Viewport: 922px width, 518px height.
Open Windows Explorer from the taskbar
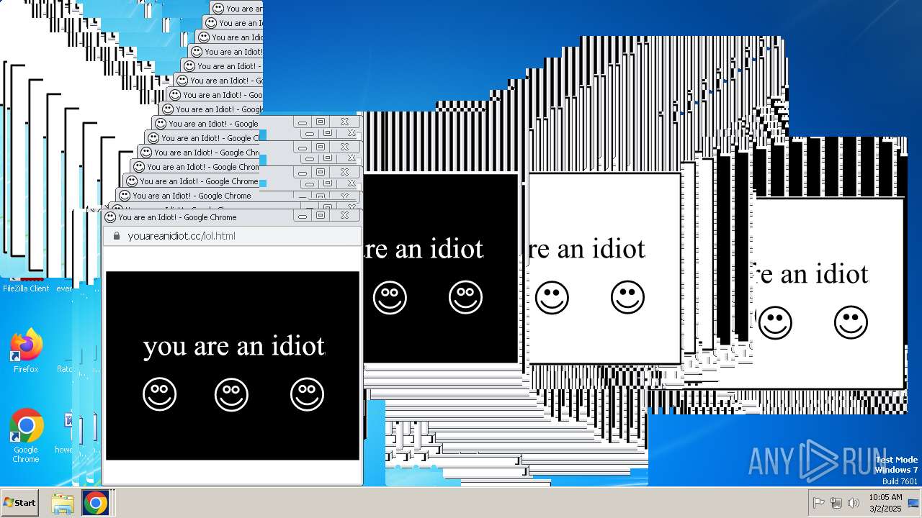[63, 503]
